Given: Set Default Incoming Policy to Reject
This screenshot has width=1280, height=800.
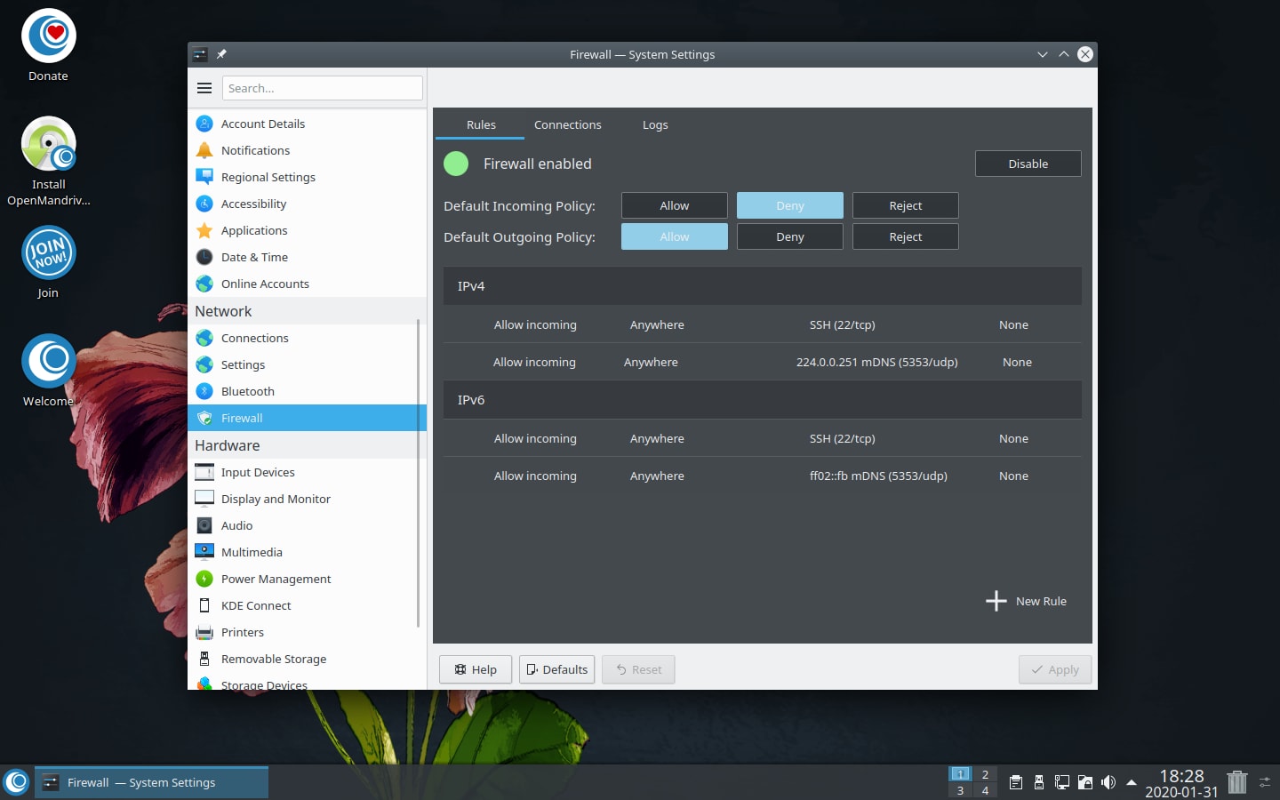Looking at the screenshot, I should [905, 205].
